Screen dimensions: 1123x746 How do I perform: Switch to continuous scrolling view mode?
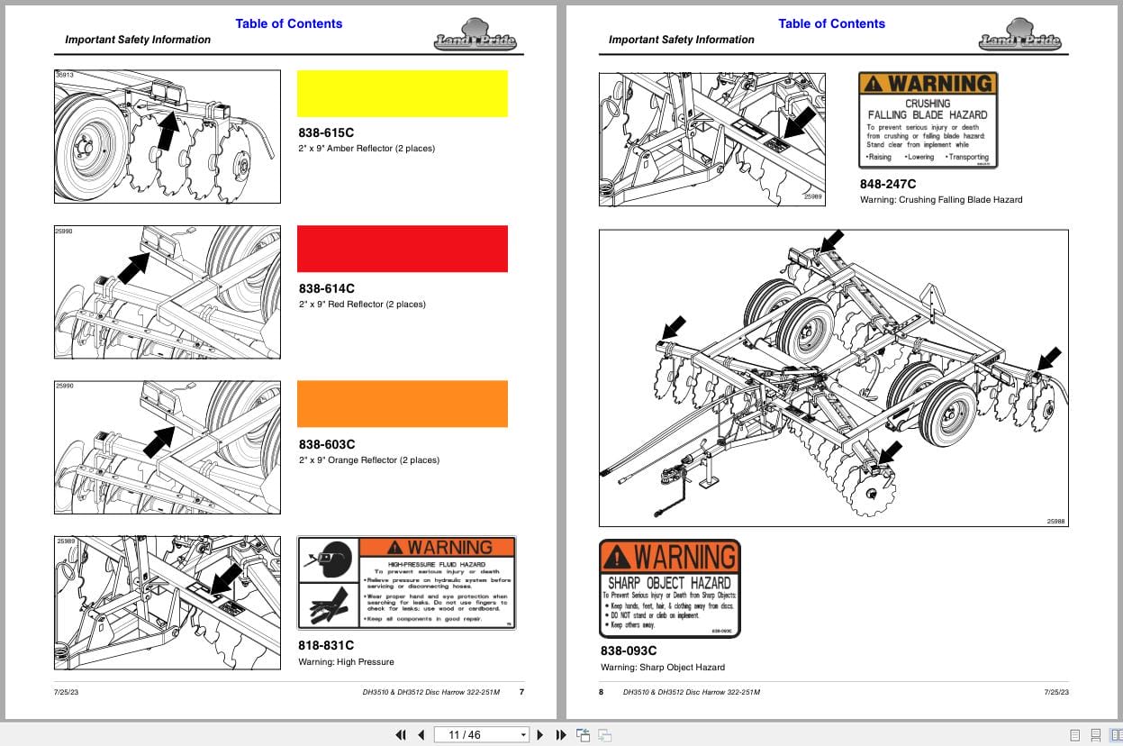pos(1095,735)
